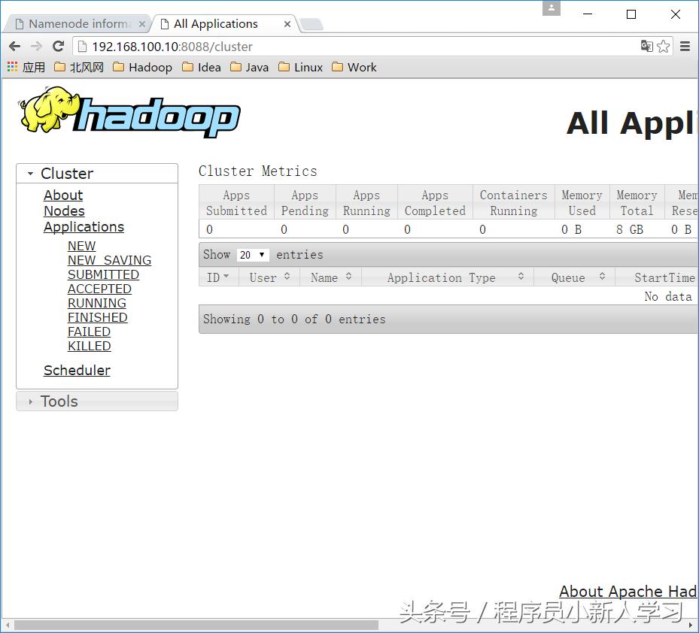Switch to the Namenode information tab
Screen dimensions: 699x633
click(80, 24)
